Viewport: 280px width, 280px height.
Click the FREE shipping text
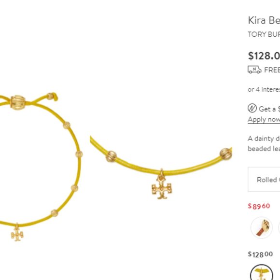[272, 70]
